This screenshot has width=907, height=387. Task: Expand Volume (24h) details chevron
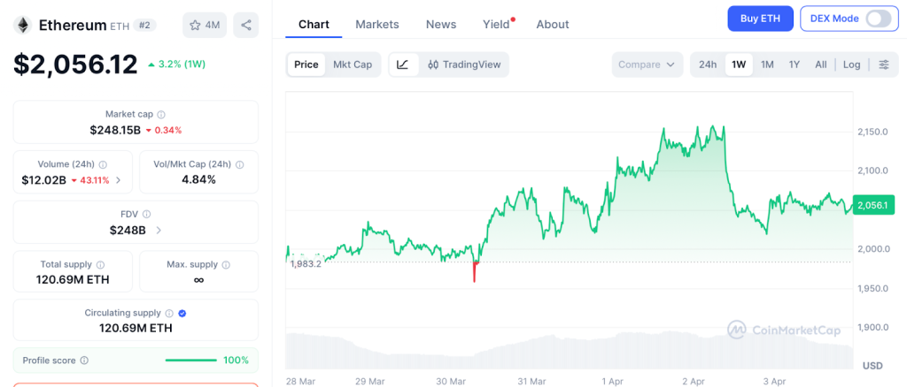point(119,180)
